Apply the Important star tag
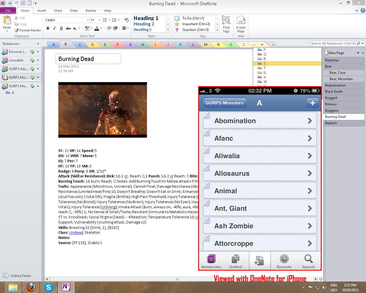 point(193,24)
